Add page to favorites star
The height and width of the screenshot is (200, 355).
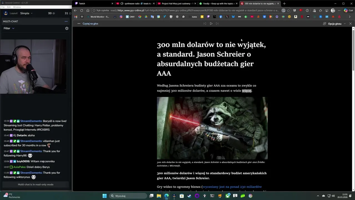(x=288, y=11)
